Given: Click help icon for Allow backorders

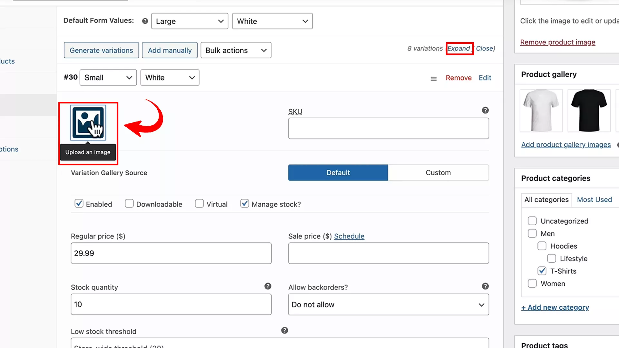Looking at the screenshot, I should coord(485,286).
